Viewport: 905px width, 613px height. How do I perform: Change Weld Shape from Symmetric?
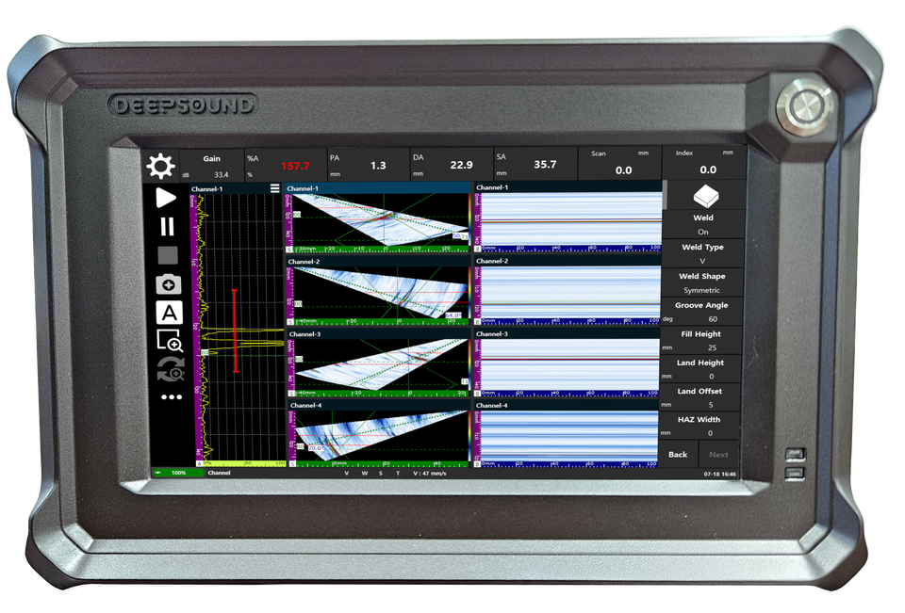tap(701, 282)
